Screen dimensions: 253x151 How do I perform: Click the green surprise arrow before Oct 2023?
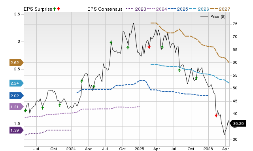coord(43,108)
